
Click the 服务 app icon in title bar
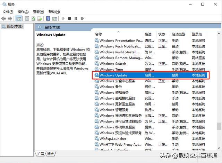5,4
